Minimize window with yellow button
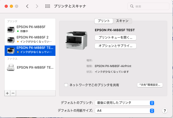This screenshot has width=173, height=118. tap(11, 6)
